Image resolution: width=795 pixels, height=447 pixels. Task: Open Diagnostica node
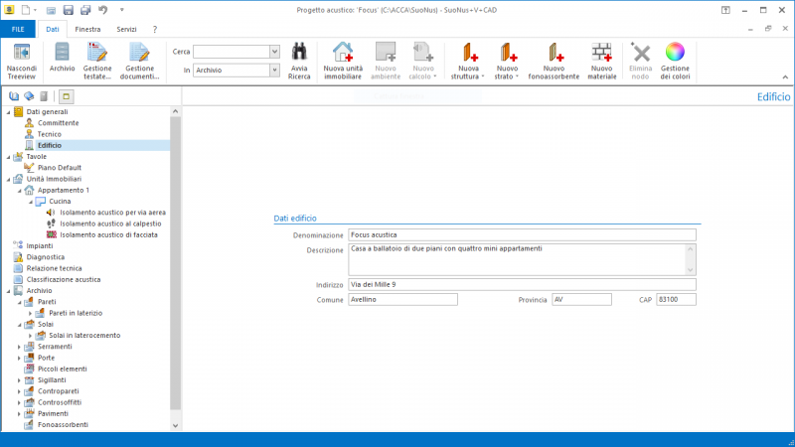(45, 257)
